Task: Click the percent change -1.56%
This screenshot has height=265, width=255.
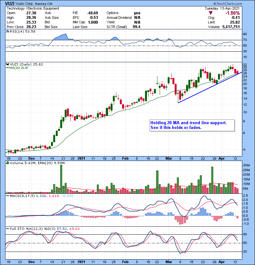Action: [233, 13]
